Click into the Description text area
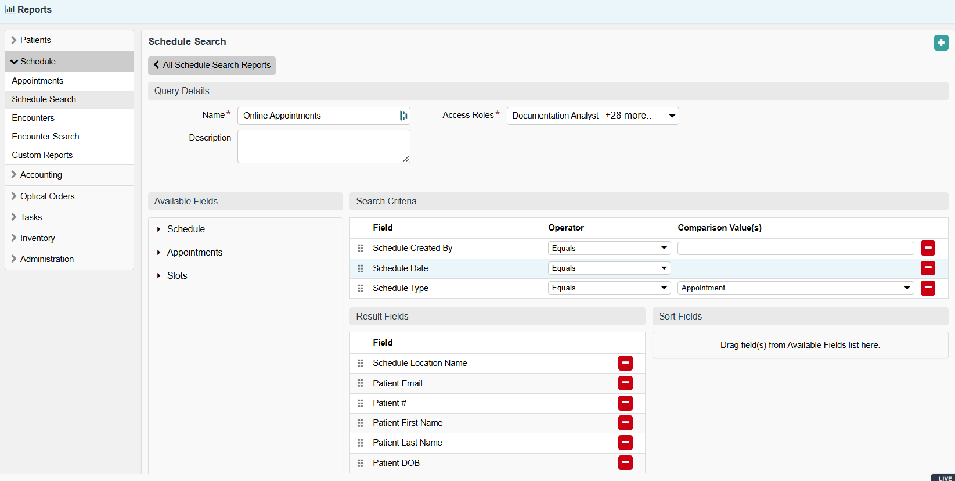Image resolution: width=955 pixels, height=481 pixels. pos(323,146)
